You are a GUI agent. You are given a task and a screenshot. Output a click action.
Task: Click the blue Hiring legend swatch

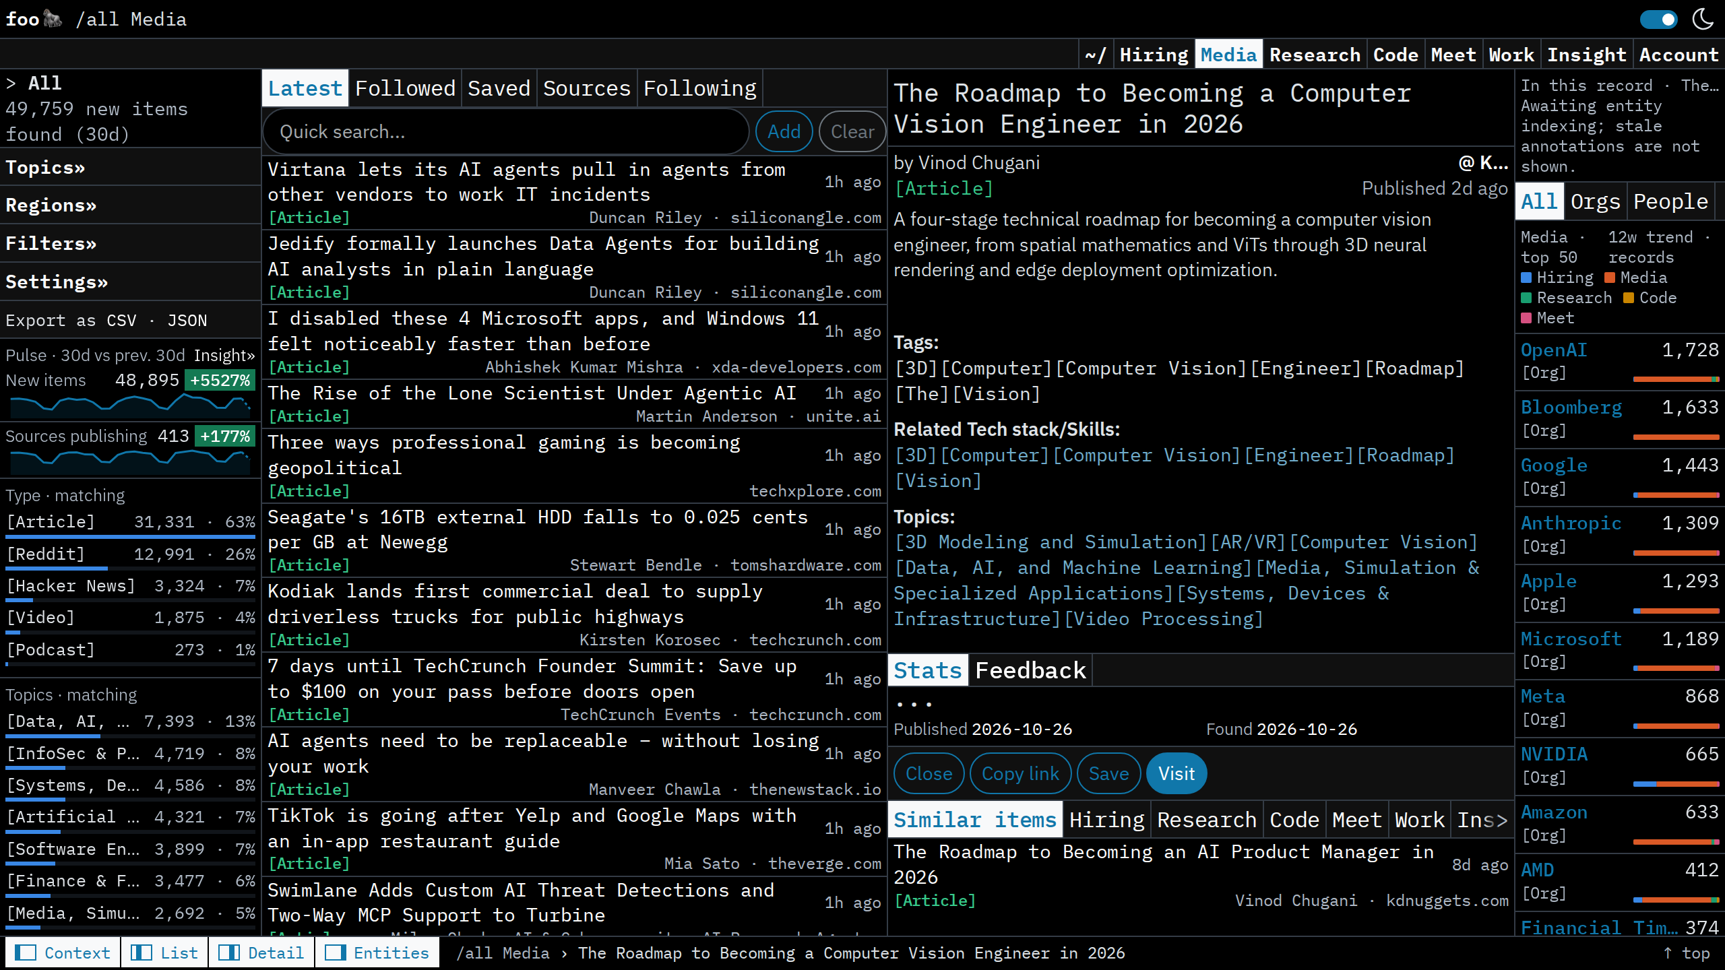point(1526,278)
